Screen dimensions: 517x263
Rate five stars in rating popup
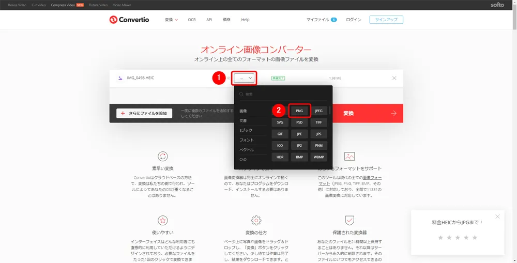[475, 238]
